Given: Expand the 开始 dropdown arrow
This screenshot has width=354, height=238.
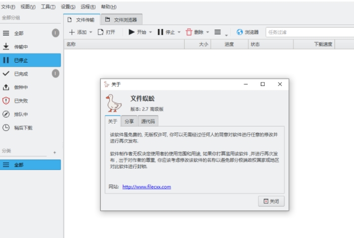Looking at the screenshot, I should coord(150,32).
